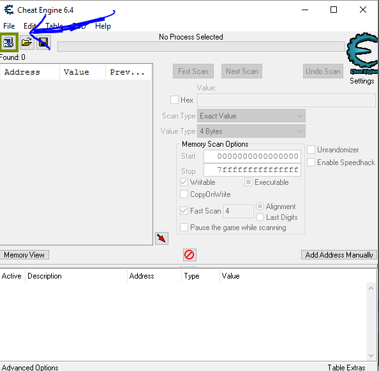Image resolution: width=379 pixels, height=371 pixels.
Task: Click the address list vertical scrollbar down arrow
Action: click(371, 355)
